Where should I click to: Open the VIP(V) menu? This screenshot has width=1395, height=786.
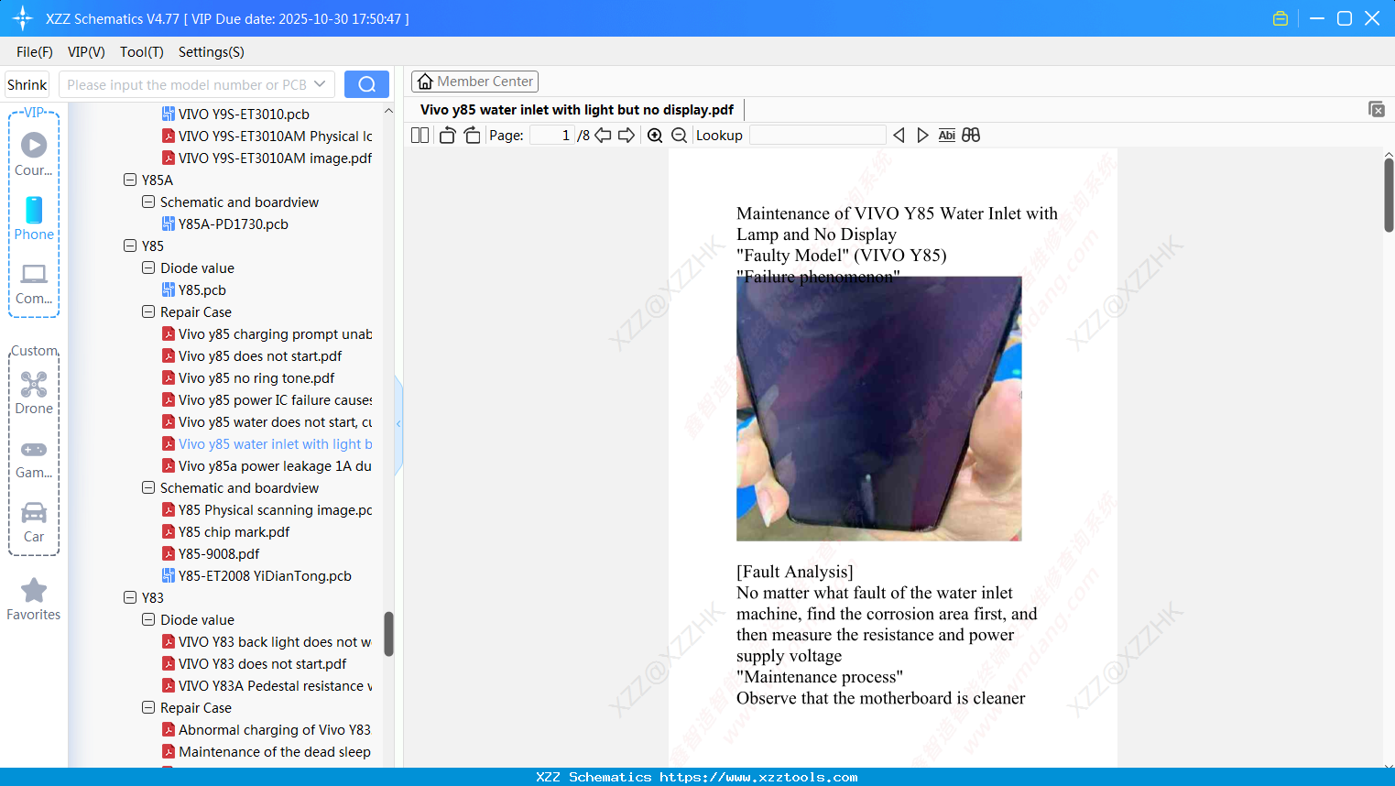(86, 52)
